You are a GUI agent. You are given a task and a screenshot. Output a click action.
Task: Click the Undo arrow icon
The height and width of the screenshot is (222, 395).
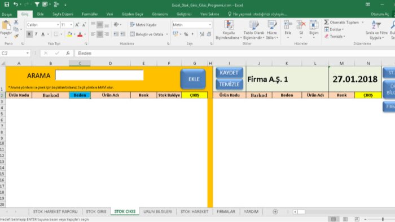pos(16,5)
